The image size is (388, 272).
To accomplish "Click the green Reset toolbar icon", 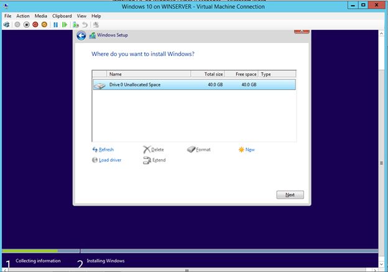I will click(x=65, y=25).
